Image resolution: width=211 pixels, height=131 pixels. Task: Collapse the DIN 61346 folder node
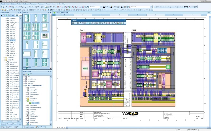pyautogui.click(x=4, y=60)
